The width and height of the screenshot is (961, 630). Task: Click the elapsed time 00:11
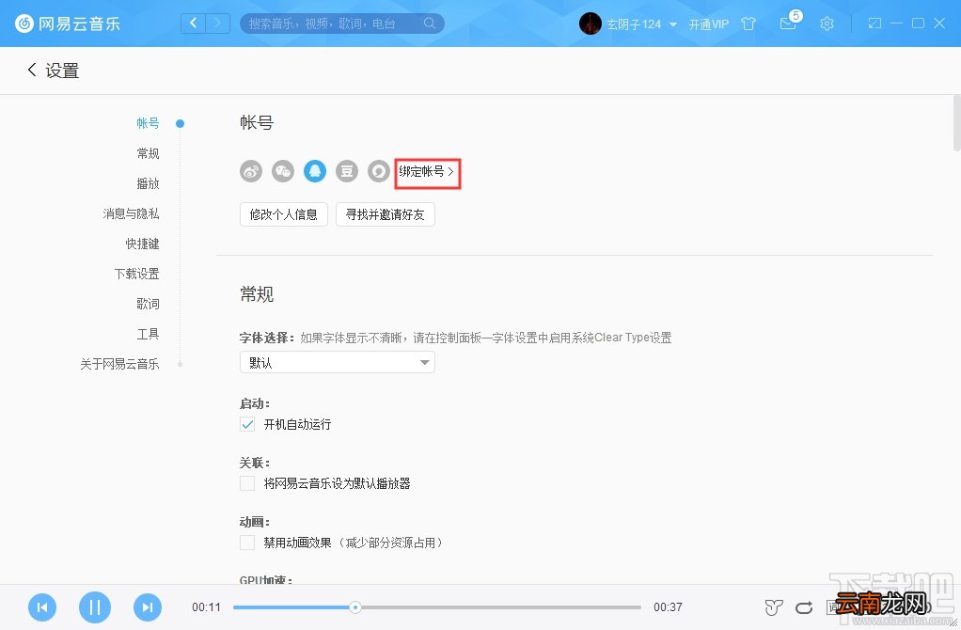tap(206, 607)
